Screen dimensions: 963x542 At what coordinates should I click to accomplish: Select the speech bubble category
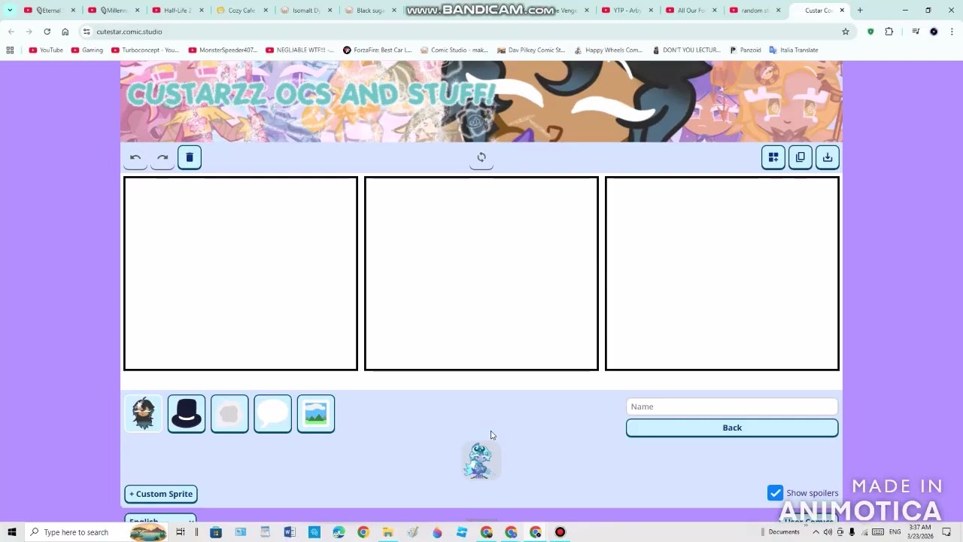272,414
